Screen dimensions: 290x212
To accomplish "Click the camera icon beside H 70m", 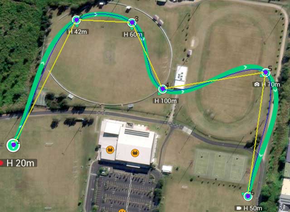I will (x=257, y=85).
